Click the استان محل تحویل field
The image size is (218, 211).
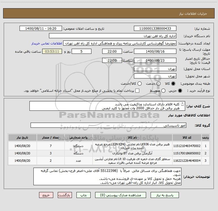click(x=155, y=69)
